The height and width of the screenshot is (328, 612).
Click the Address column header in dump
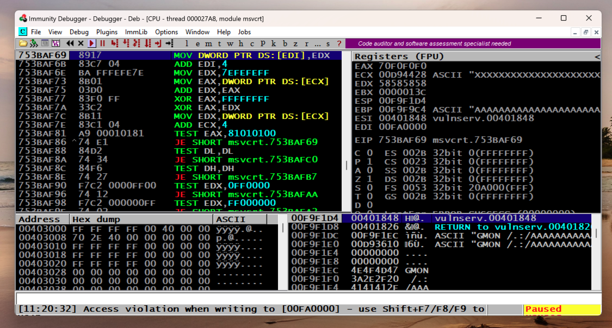42,219
